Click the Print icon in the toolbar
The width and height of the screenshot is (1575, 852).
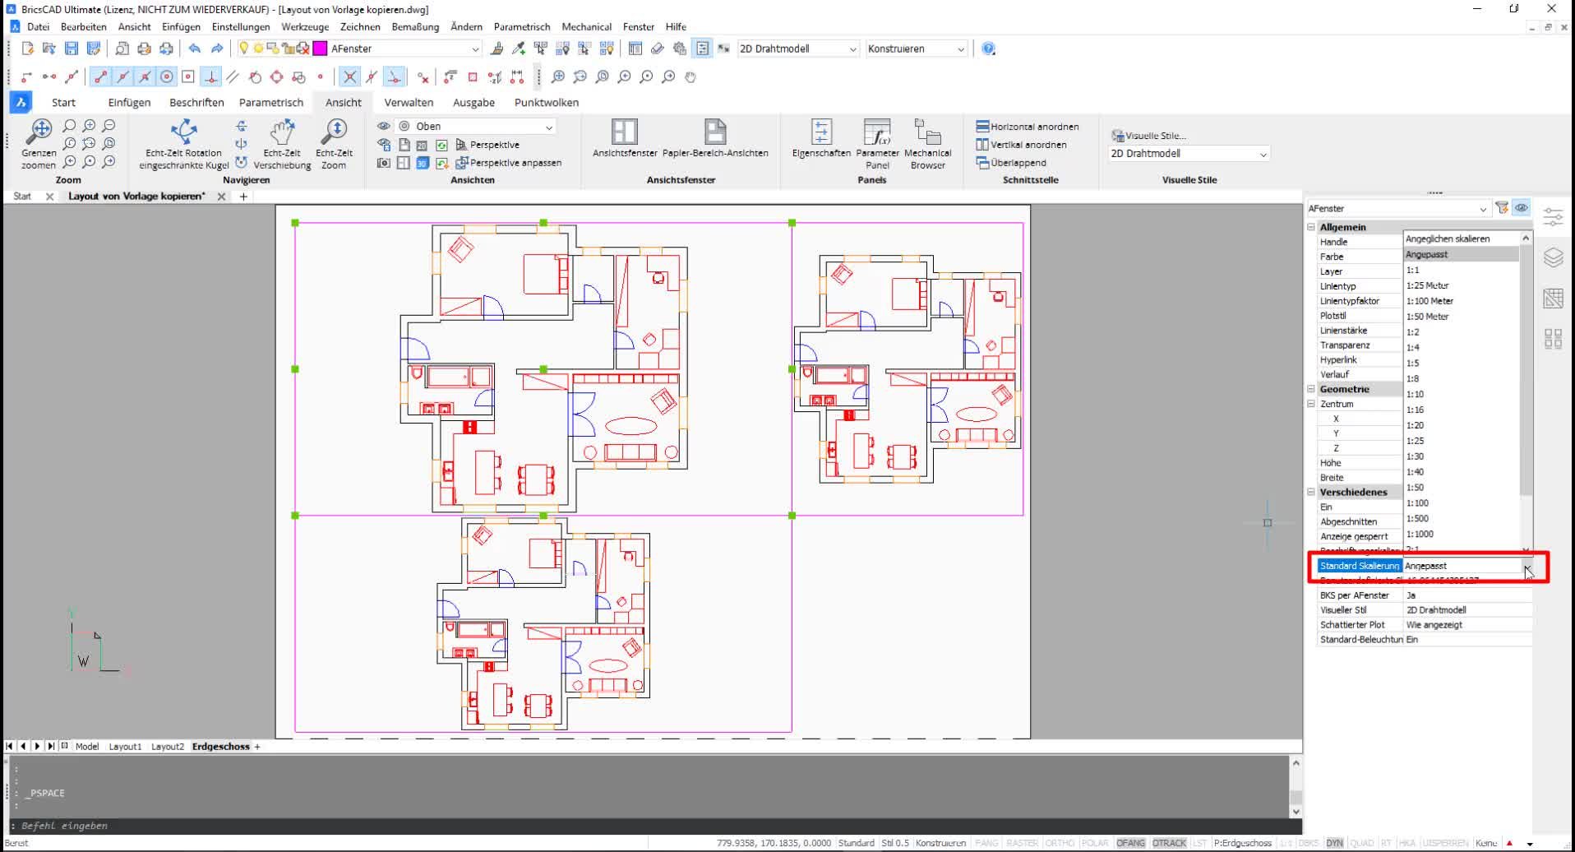[x=144, y=49]
